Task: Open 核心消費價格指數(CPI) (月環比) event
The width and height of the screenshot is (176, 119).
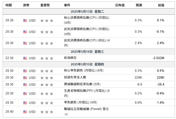Action: [x=86, y=20]
